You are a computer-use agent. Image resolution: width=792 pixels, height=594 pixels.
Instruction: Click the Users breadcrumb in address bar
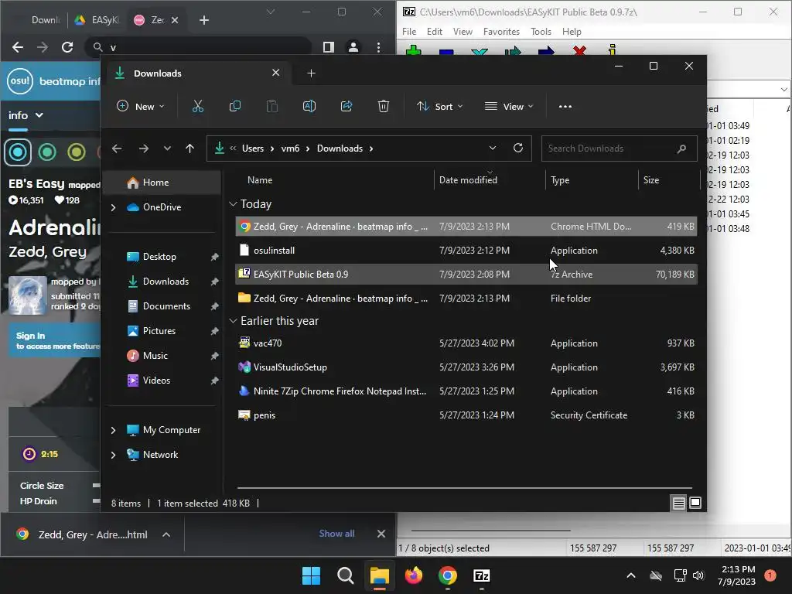click(253, 148)
